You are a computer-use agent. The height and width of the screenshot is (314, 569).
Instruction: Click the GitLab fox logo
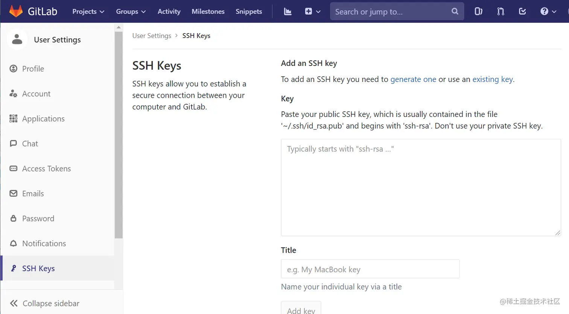click(16, 11)
